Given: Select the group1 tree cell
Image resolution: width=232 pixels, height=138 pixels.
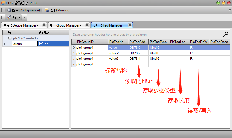Looking at the screenshot, I should point(25,44).
